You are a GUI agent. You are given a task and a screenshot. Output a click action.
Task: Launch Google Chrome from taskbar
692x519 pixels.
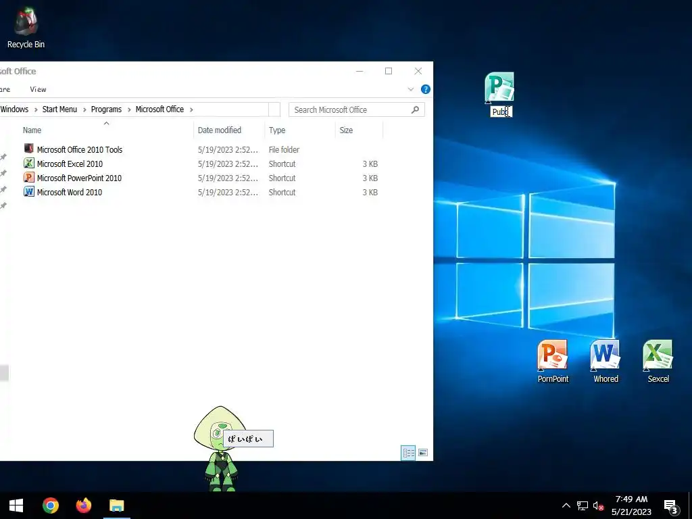51,505
